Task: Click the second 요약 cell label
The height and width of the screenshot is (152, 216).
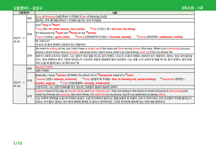Action: 30,96
